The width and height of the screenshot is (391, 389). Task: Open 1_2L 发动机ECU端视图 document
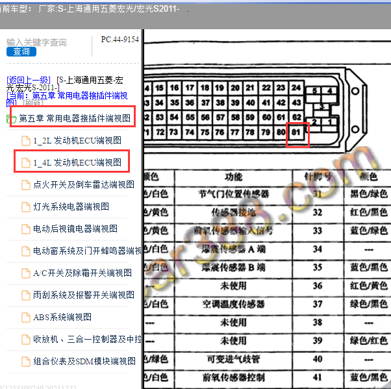pos(77,140)
